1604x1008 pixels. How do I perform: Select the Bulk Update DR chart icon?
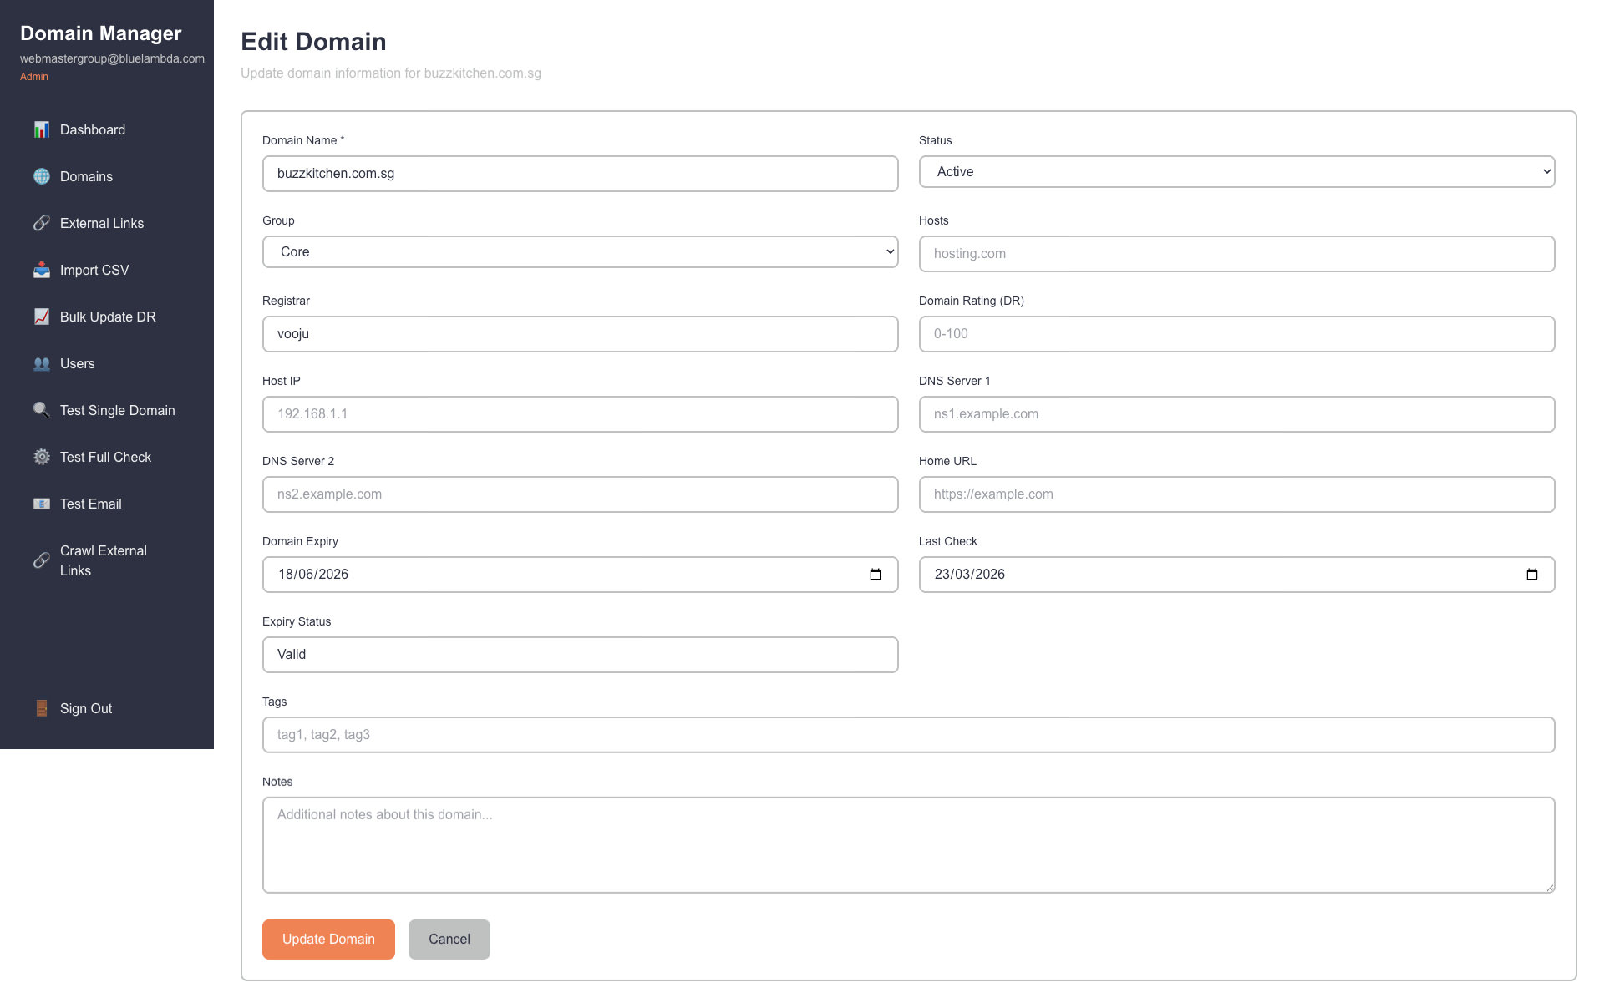coord(42,317)
